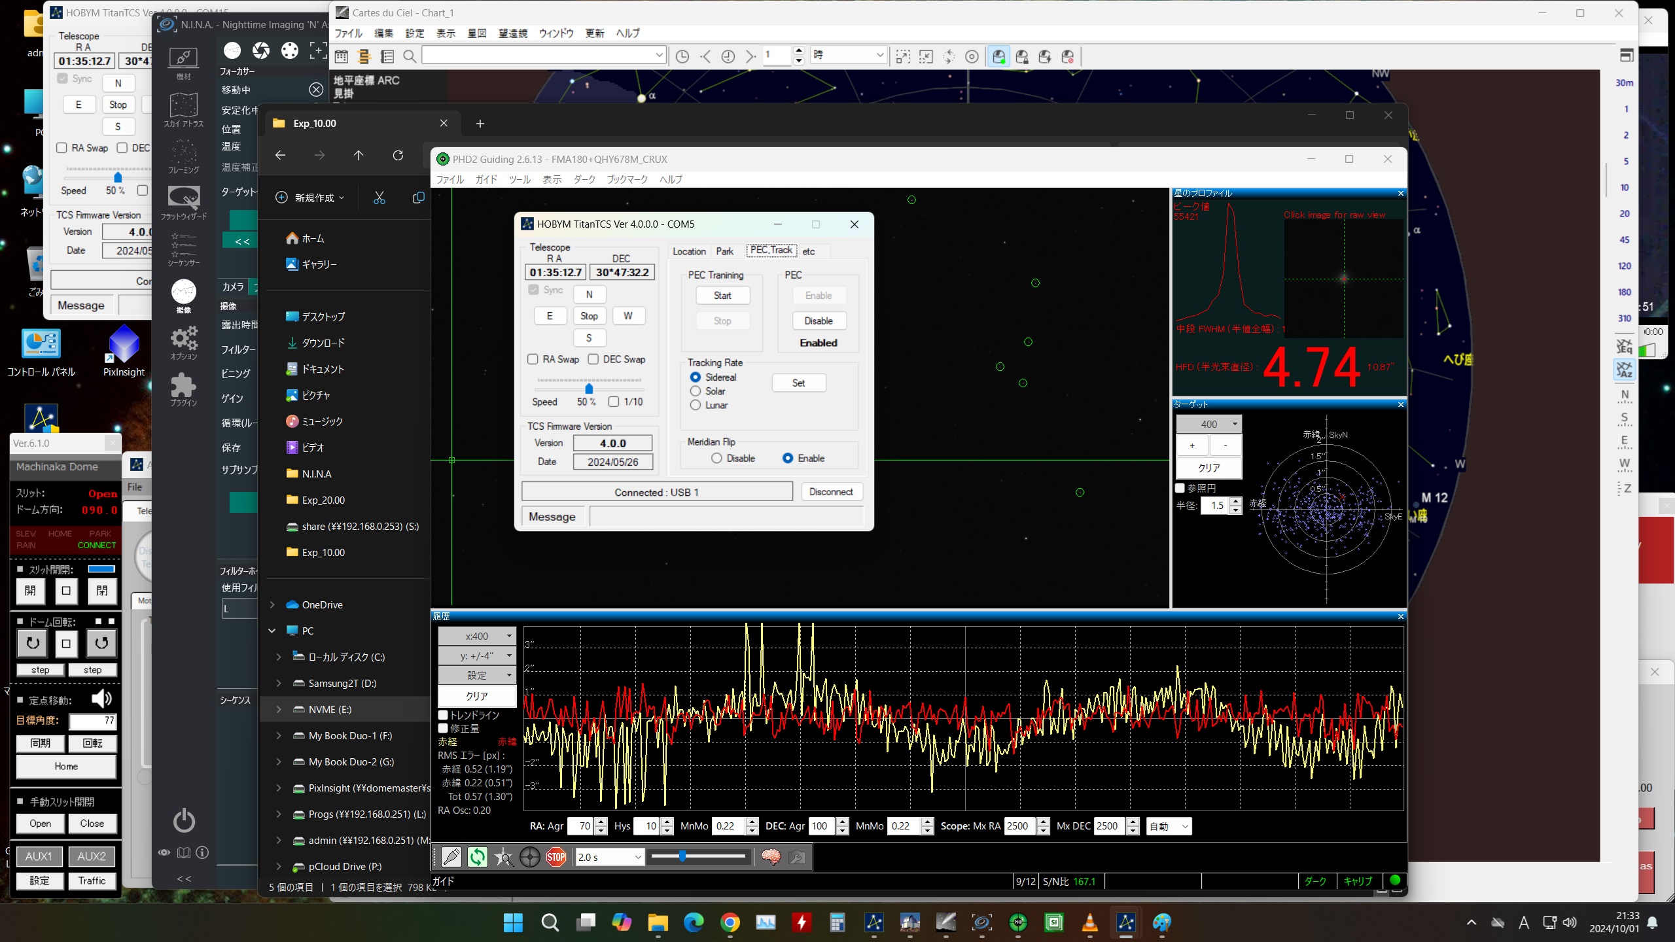
Task: Click PEC Disable button
Action: 819,321
